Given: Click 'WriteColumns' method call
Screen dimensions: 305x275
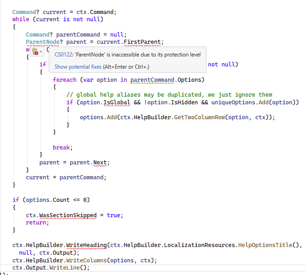Looking at the screenshot, I should pos(86,261).
